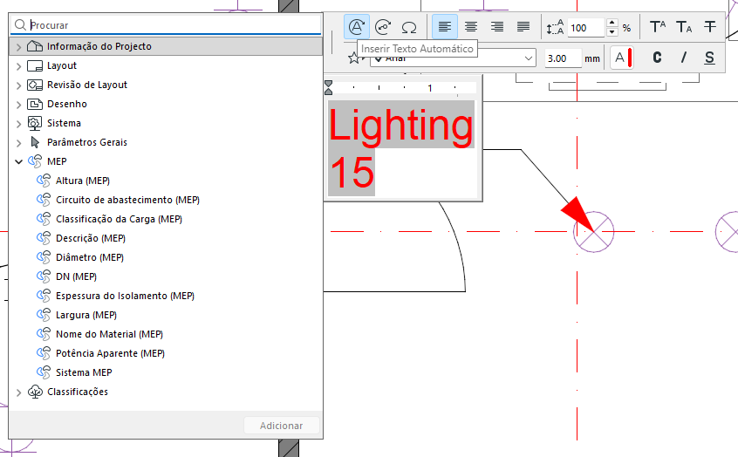The image size is (738, 457).
Task: Edit the 3.00 mm font size field
Action: pos(563,58)
